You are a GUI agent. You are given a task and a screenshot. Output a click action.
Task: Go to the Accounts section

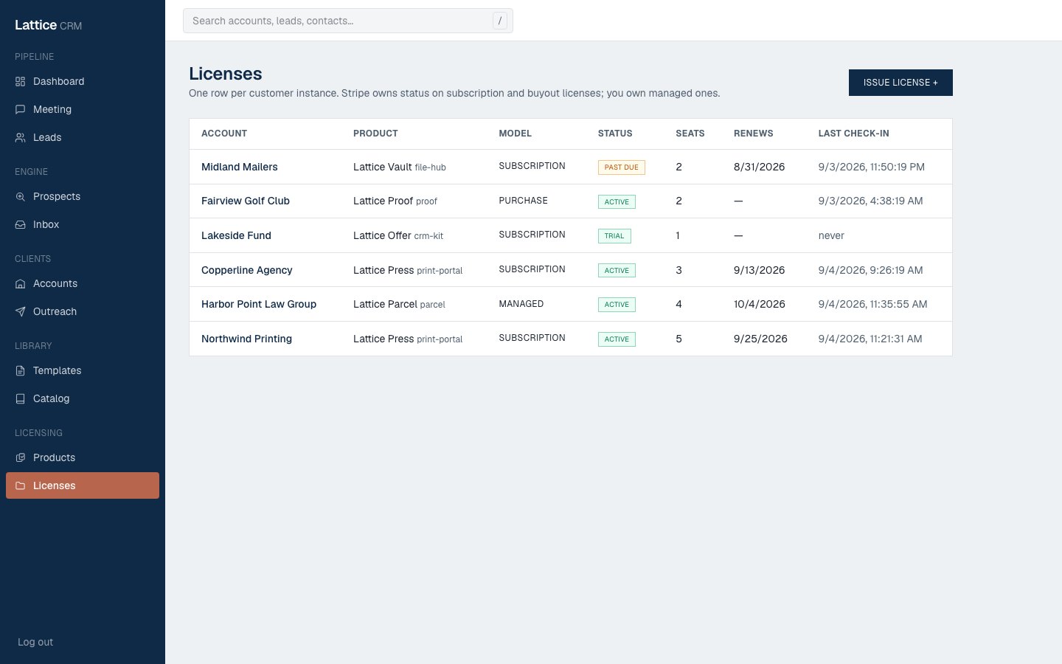tap(83, 283)
